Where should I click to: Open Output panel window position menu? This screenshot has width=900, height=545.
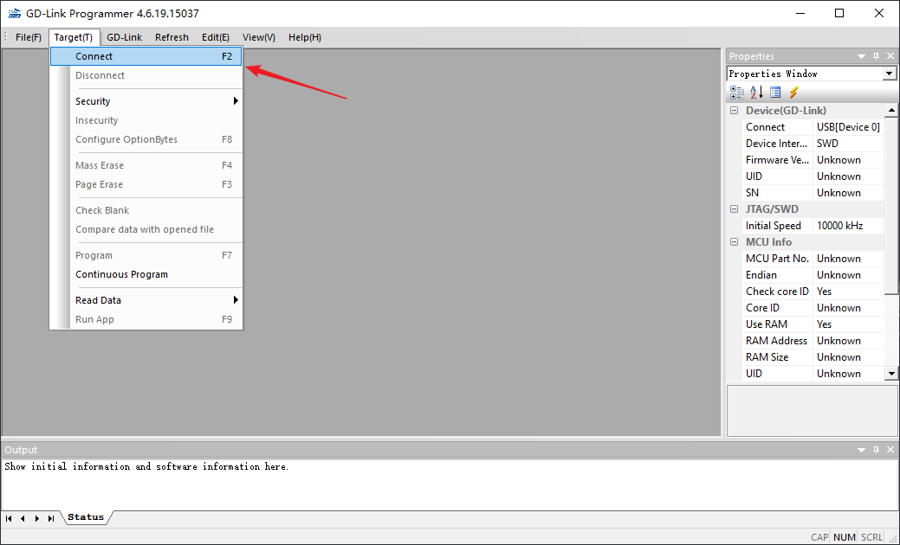(x=861, y=450)
